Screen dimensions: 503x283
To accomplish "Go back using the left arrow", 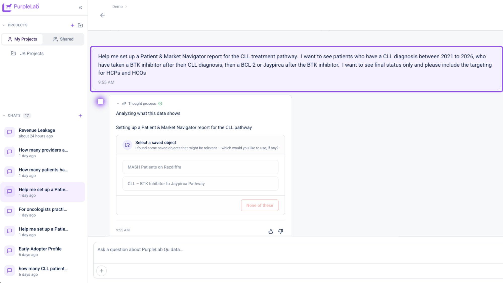I will pos(102,15).
